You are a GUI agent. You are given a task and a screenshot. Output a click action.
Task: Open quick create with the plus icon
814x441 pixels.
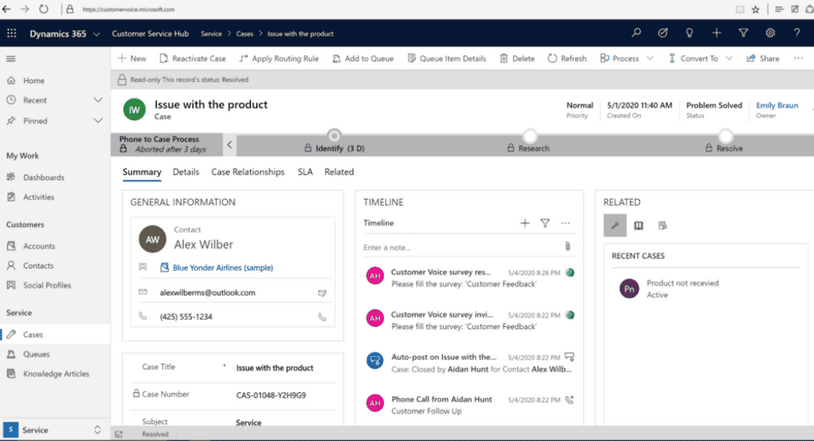click(x=716, y=33)
